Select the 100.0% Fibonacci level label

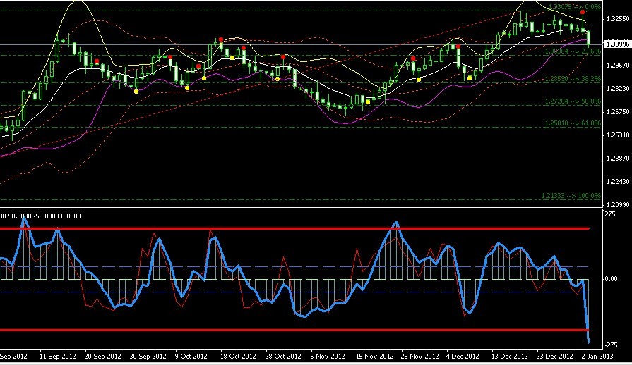pyautogui.click(x=571, y=195)
